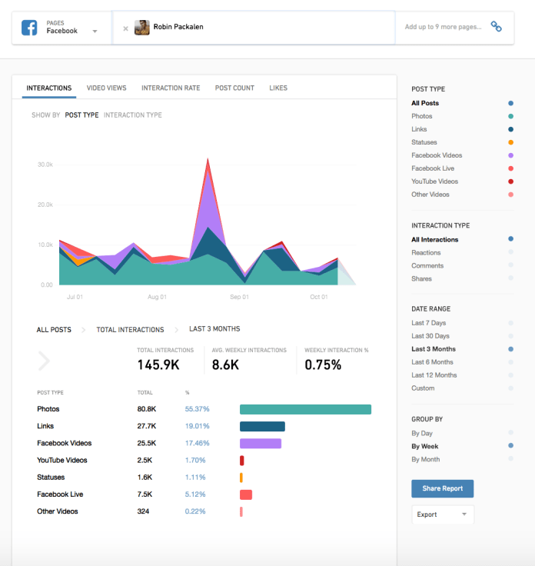Click the teal Photos percentage bar
The height and width of the screenshot is (566, 535).
pos(305,409)
